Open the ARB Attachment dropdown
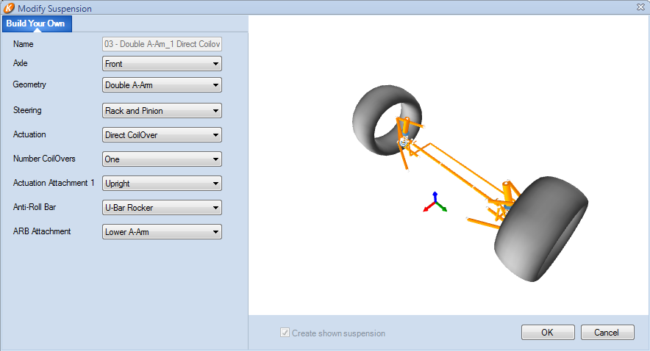The height and width of the screenshot is (351, 650). coord(162,232)
